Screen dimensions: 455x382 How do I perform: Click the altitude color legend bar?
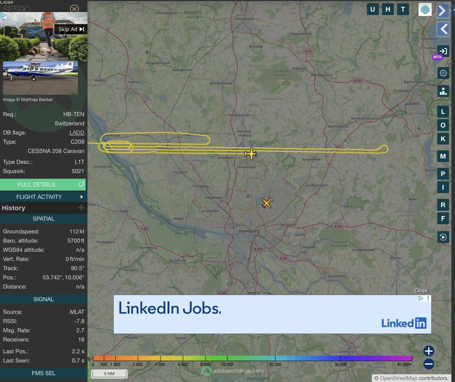click(252, 358)
